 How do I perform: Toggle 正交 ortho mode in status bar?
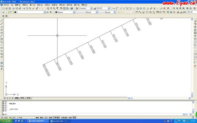click(x=46, y=118)
